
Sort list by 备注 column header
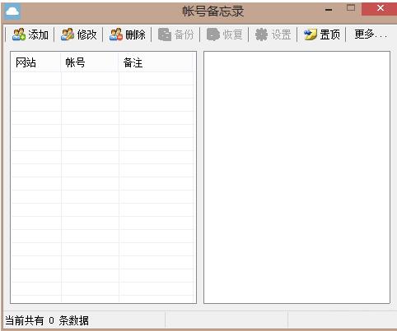click(x=156, y=62)
